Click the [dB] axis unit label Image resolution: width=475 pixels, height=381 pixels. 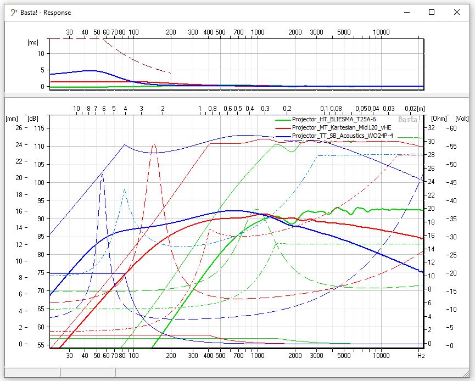33,118
